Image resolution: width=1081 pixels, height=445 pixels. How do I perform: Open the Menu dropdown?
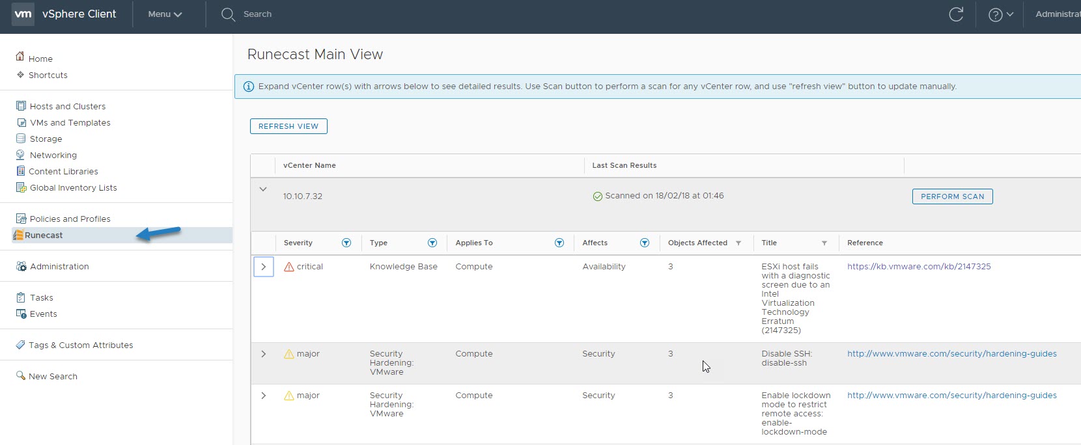pyautogui.click(x=165, y=14)
